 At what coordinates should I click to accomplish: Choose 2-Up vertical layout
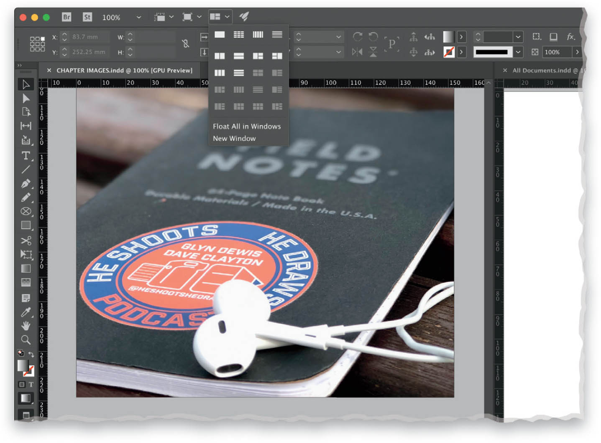tap(220, 56)
